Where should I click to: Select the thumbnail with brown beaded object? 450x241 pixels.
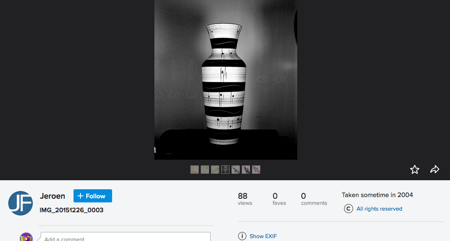click(236, 170)
